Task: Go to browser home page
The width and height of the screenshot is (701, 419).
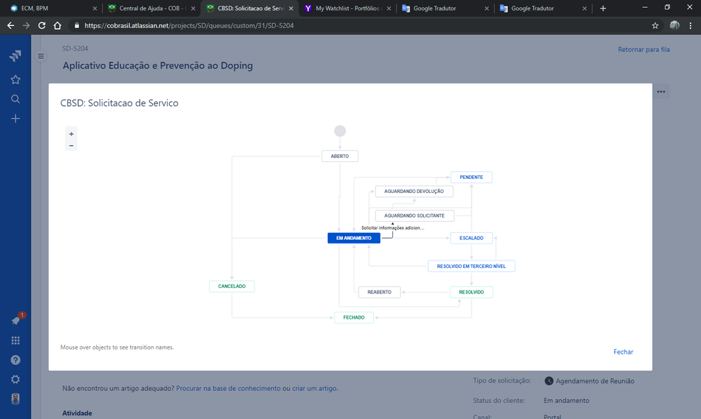Action: coord(58,25)
